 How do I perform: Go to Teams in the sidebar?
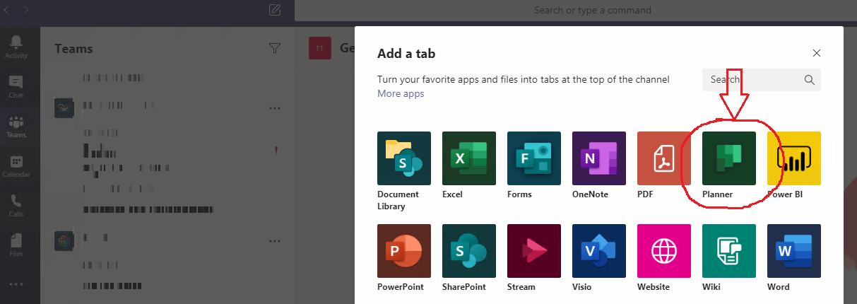(x=16, y=126)
